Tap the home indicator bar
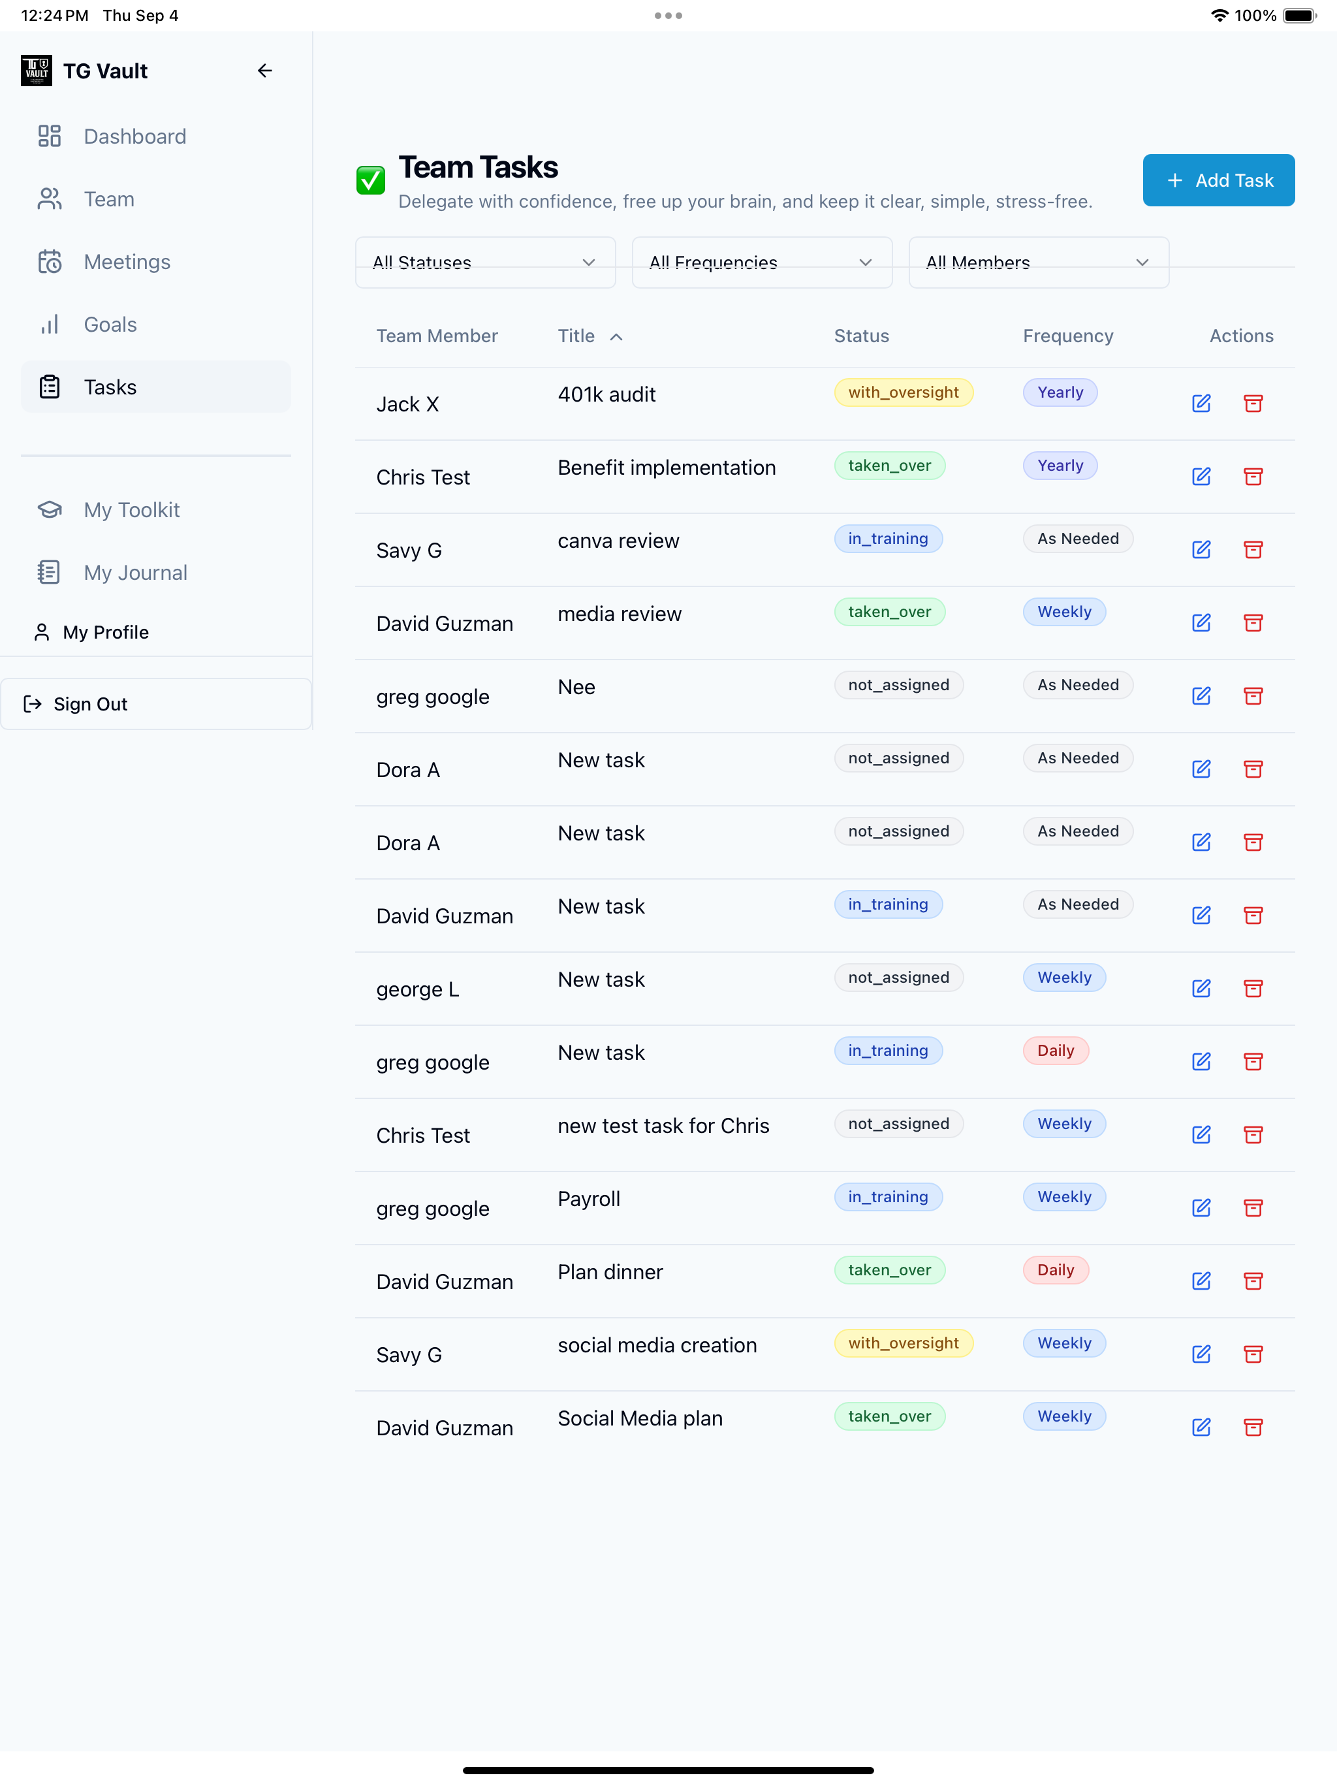1337x1784 pixels. coord(668,1770)
